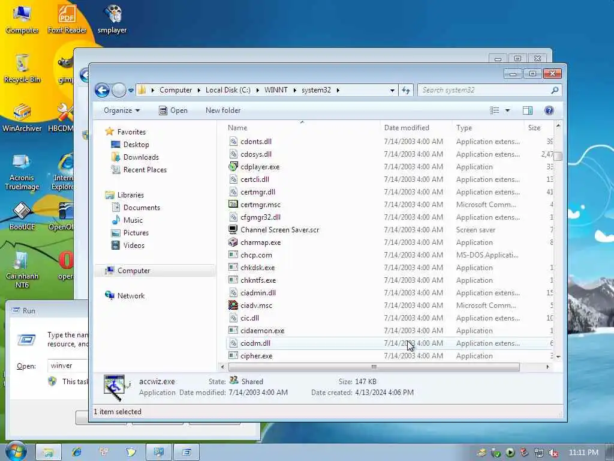Open the Recycle Bin desktop icon

[x=22, y=68]
